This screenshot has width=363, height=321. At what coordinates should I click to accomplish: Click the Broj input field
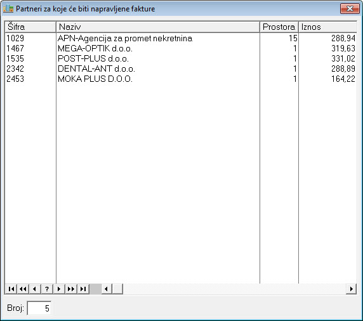click(x=39, y=308)
